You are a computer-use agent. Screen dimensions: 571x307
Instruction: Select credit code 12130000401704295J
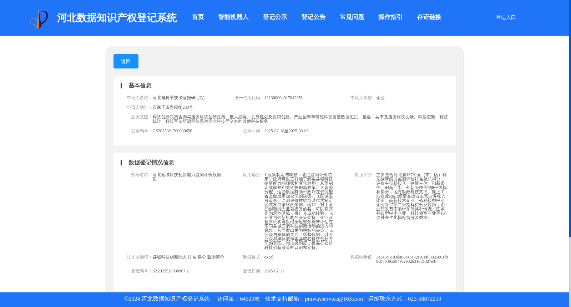tap(283, 98)
